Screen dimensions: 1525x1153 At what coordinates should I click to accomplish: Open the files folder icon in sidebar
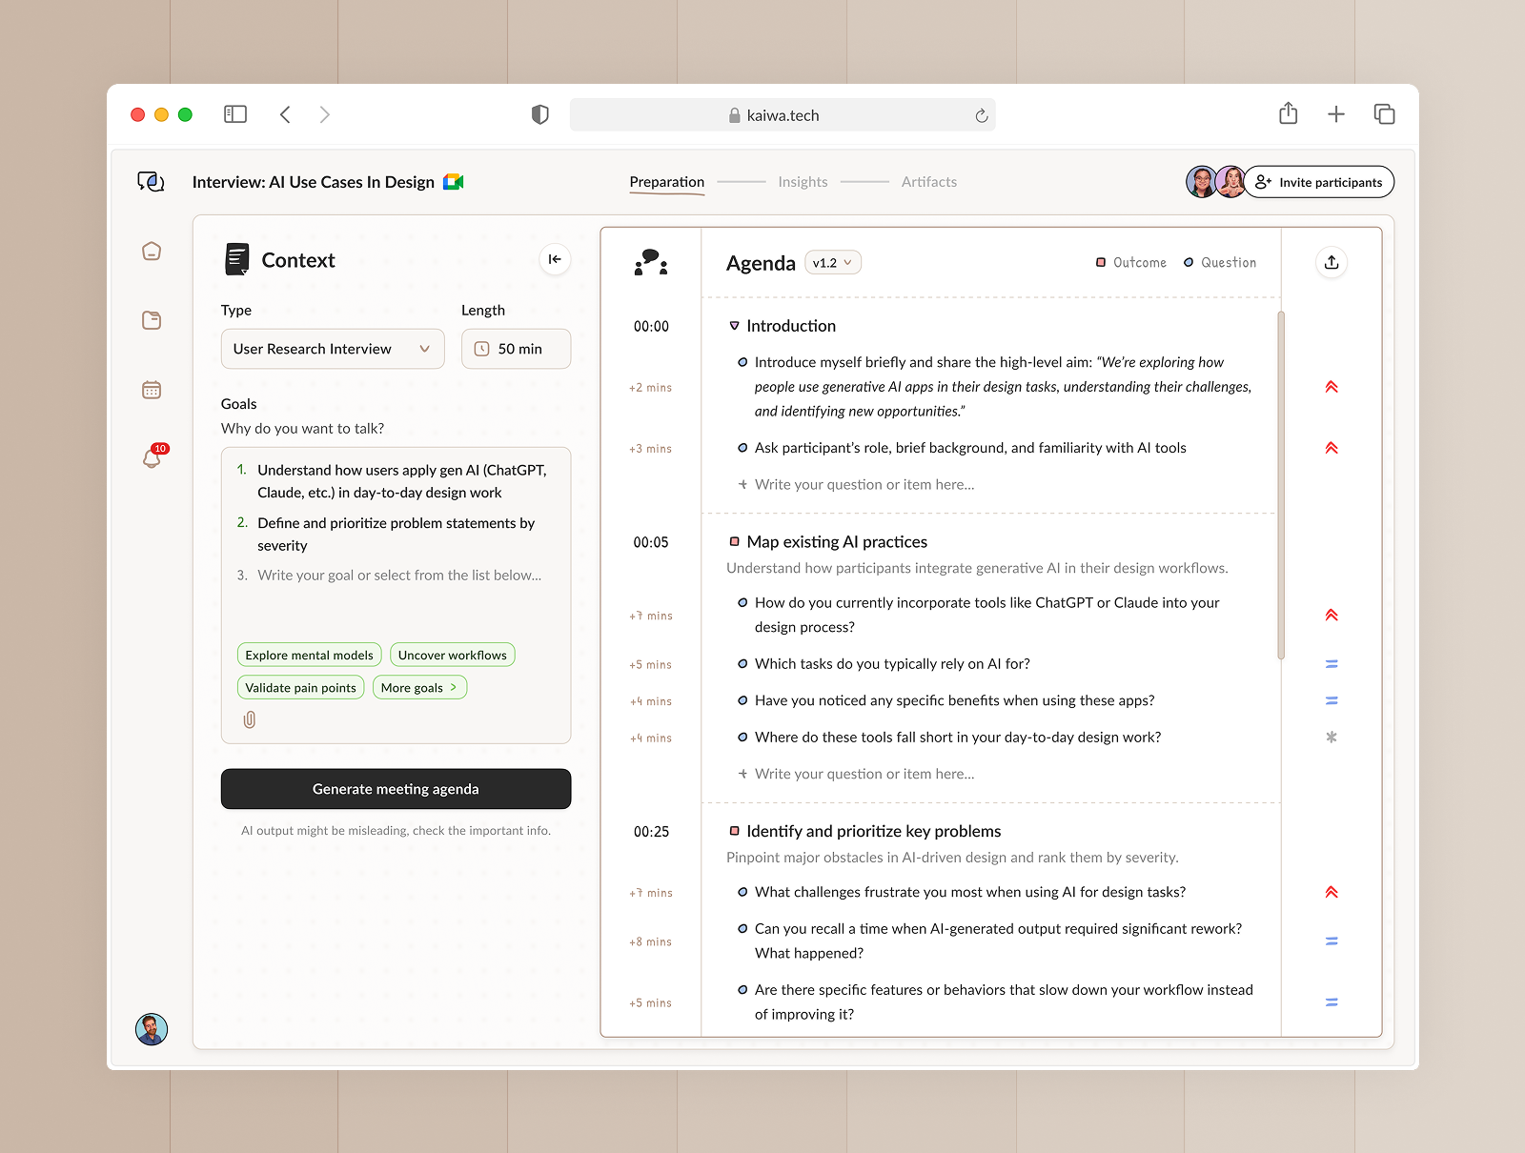pos(152,320)
